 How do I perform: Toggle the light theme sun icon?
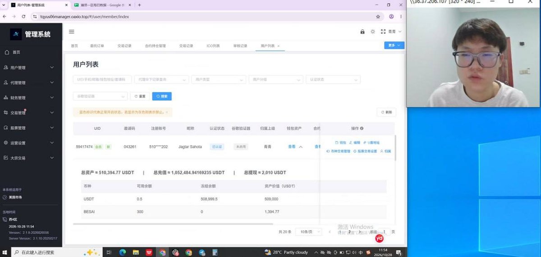(373, 32)
